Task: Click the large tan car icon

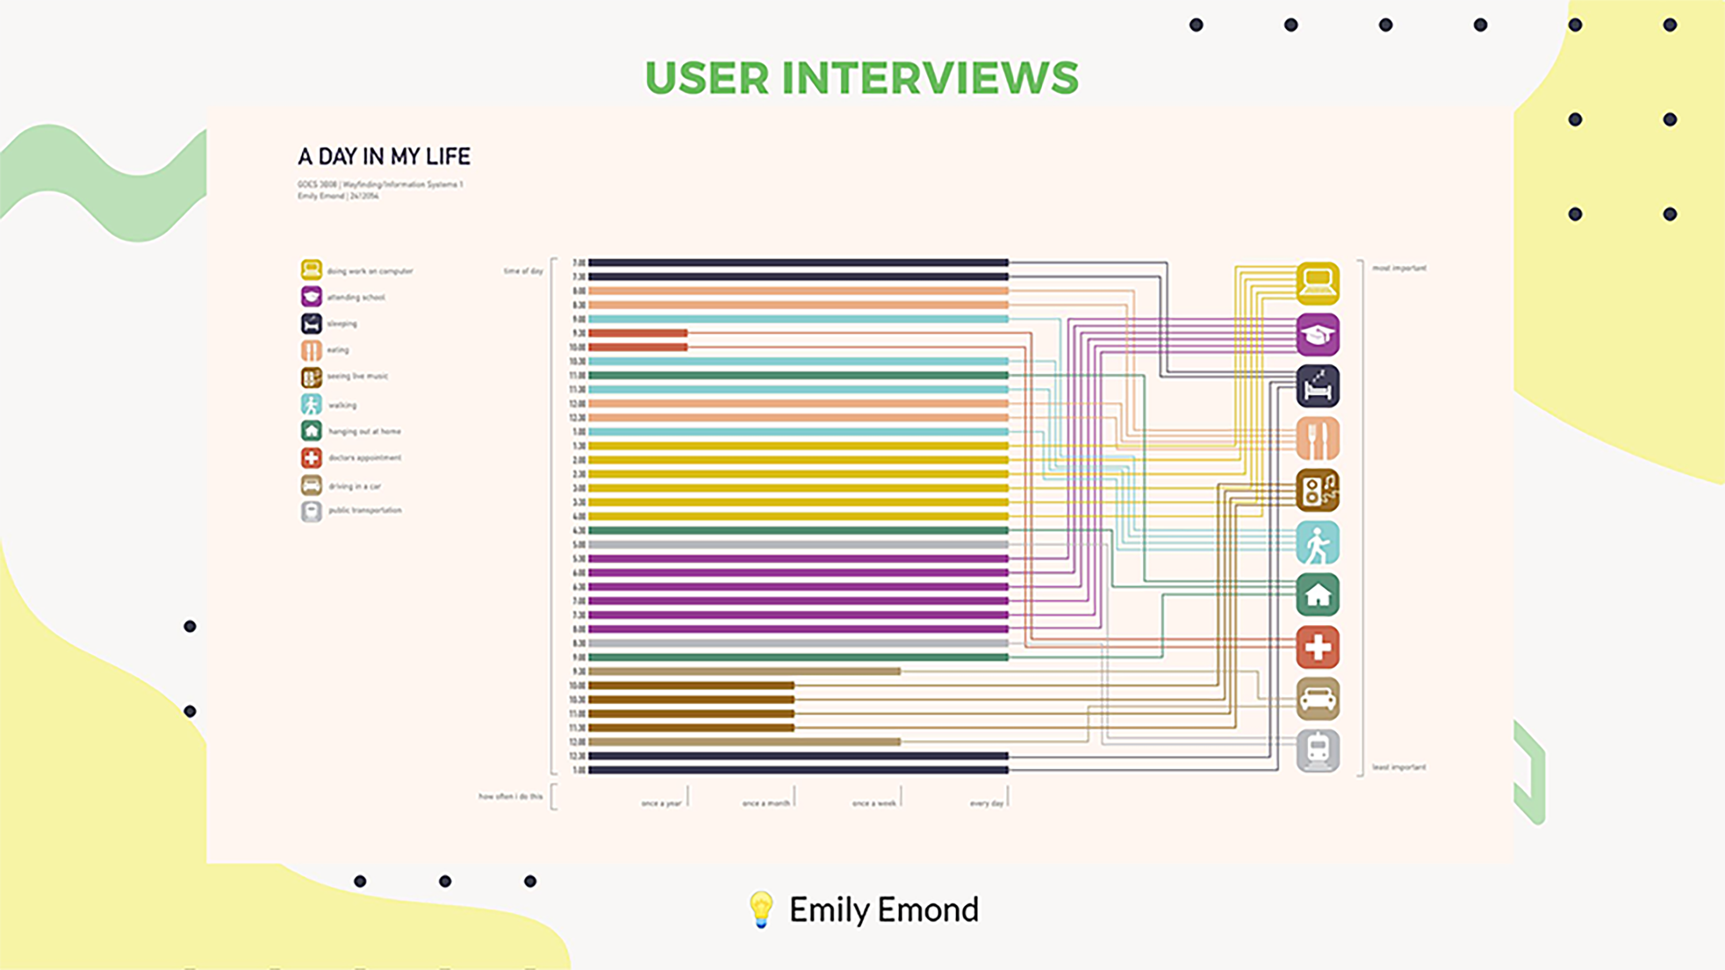Action: (x=1317, y=699)
